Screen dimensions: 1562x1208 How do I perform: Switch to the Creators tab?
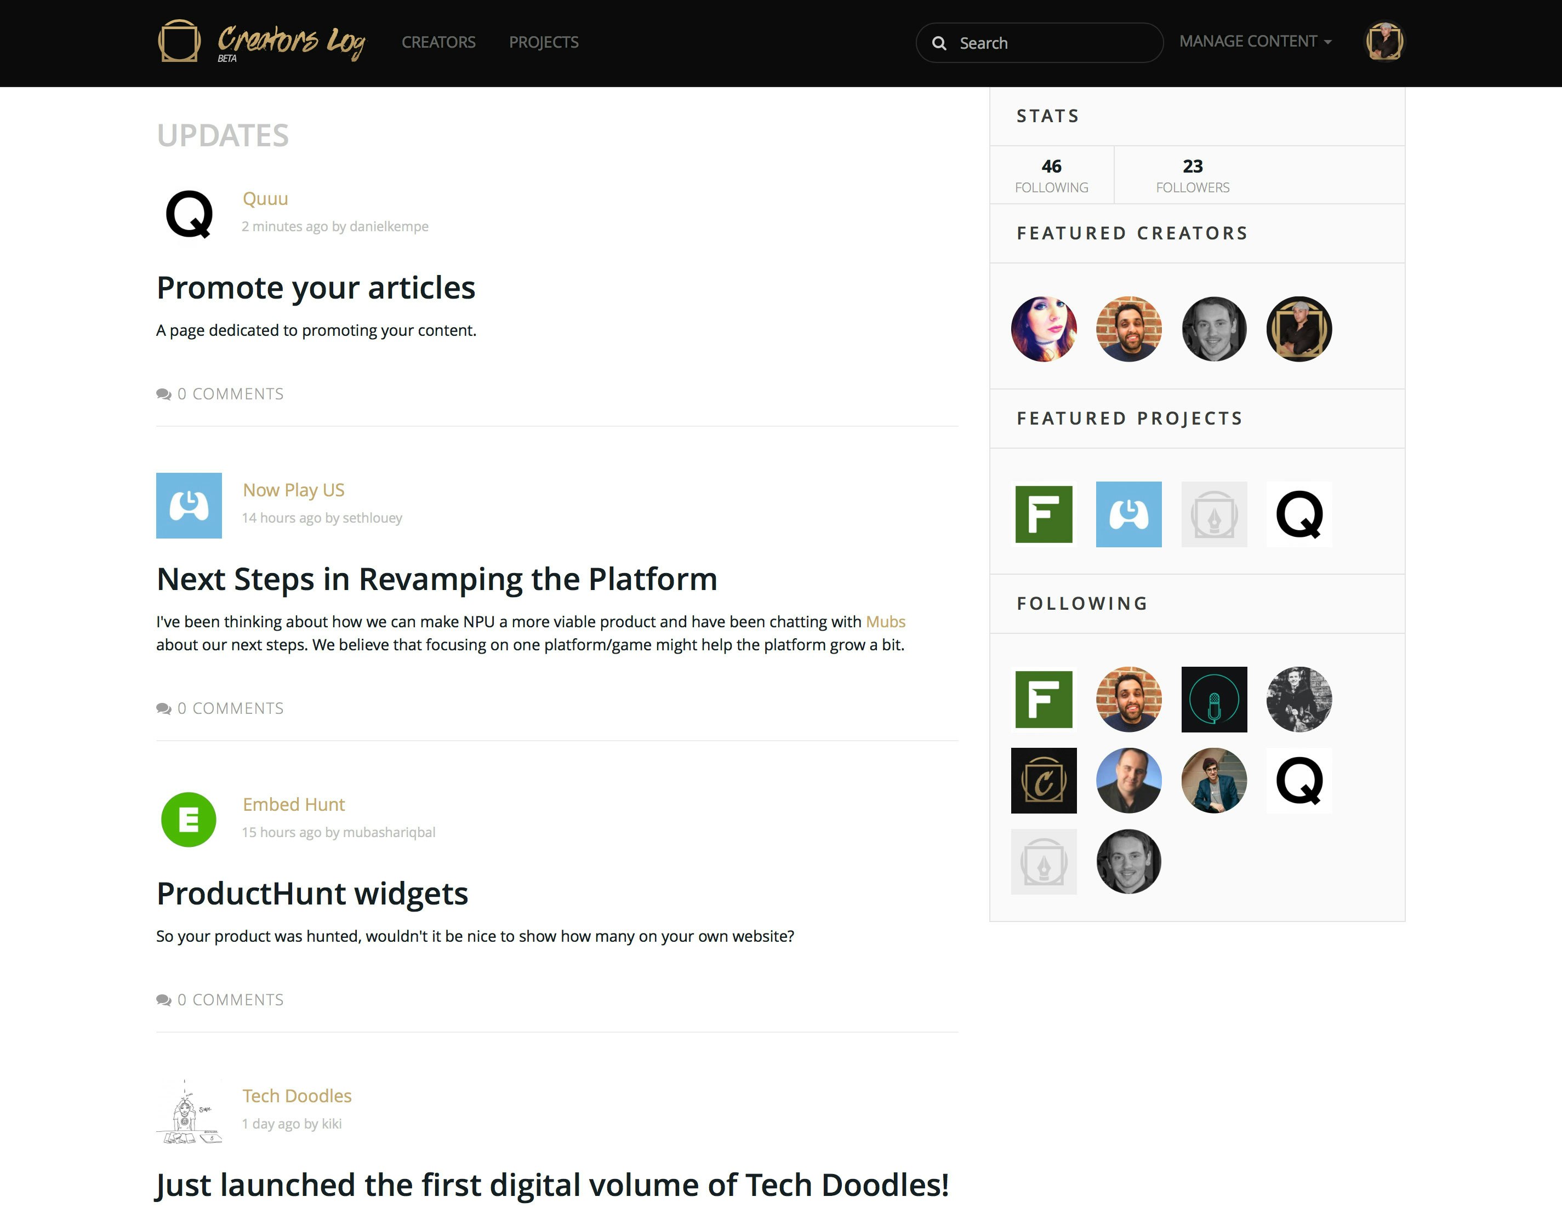point(438,42)
